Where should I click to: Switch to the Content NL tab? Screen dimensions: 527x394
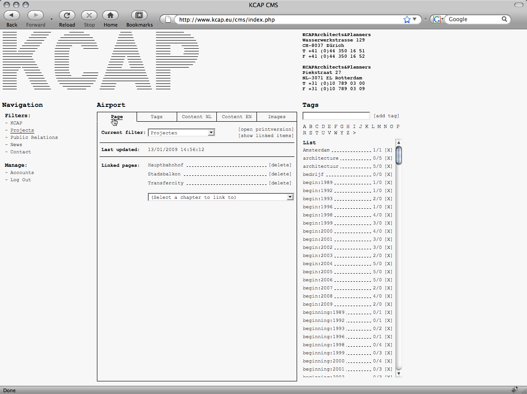[197, 117]
